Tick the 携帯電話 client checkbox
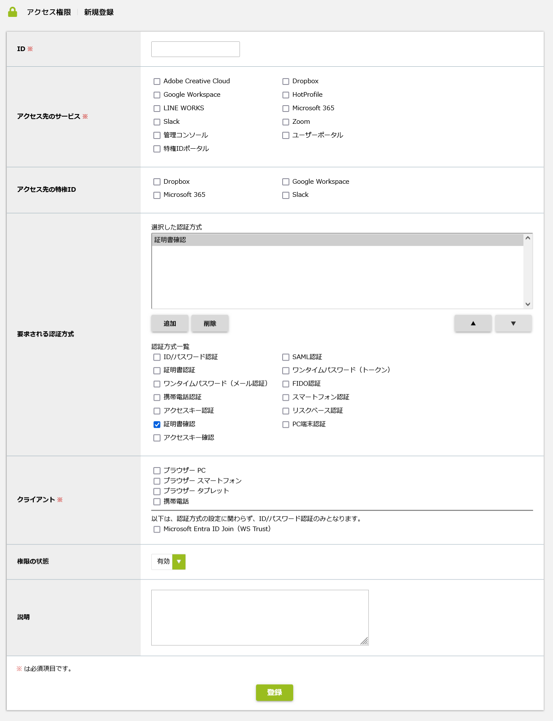This screenshot has height=721, width=553. (x=157, y=502)
